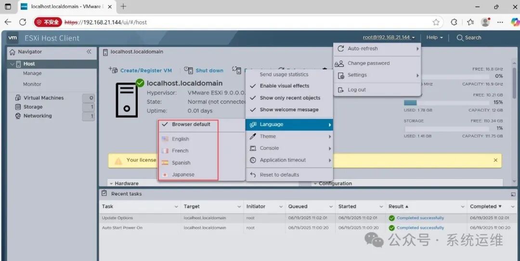Viewport: 520px width, 261px height.
Task: Click the Console monitor icon
Action: click(x=253, y=149)
